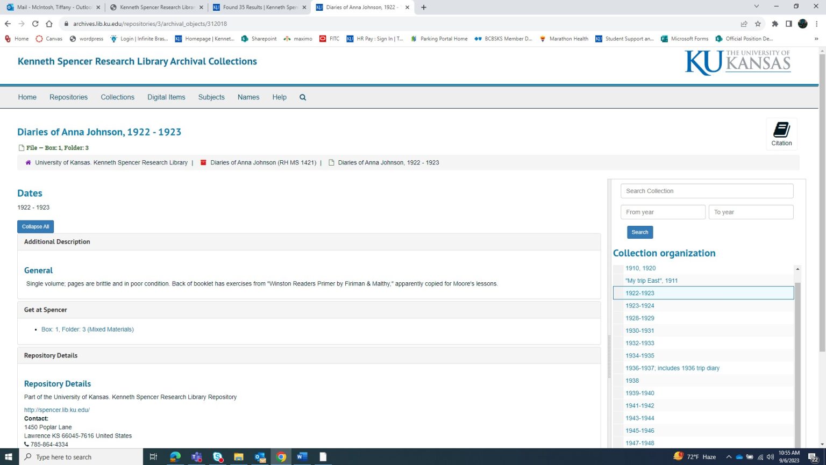Open the browser tab search dropdown arrow

pos(756,7)
